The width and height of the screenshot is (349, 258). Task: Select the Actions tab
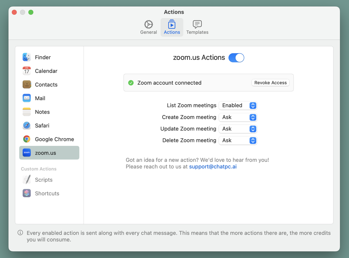tap(172, 27)
